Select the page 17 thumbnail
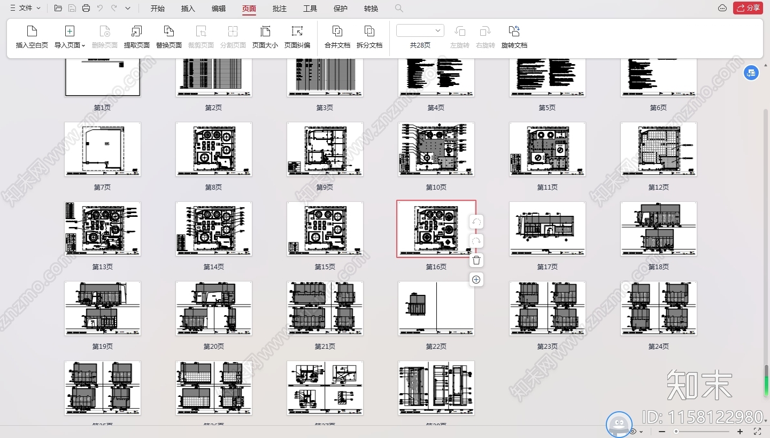Image resolution: width=770 pixels, height=438 pixels. coord(548,229)
